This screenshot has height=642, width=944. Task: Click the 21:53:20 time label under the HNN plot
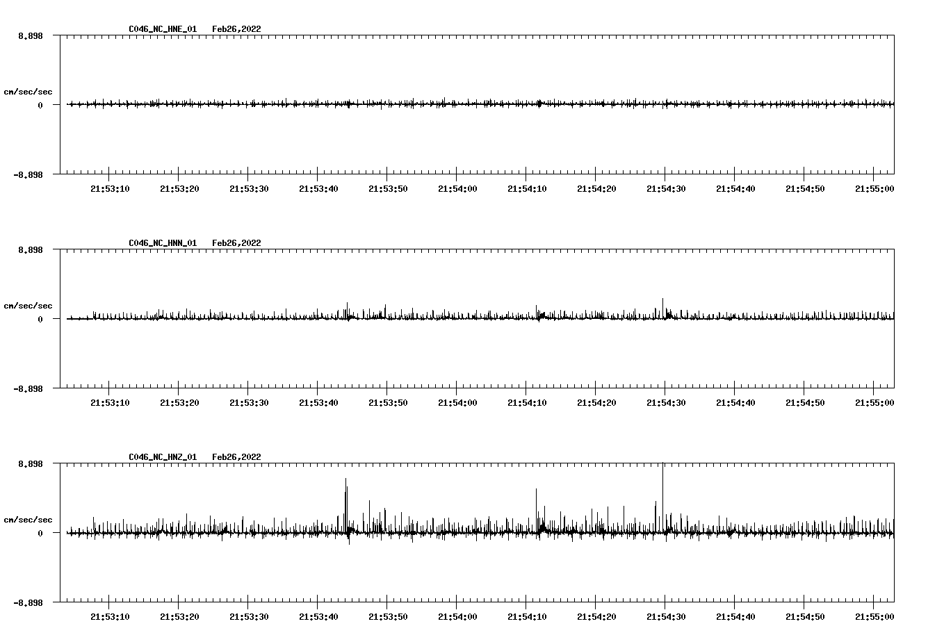[x=179, y=403]
